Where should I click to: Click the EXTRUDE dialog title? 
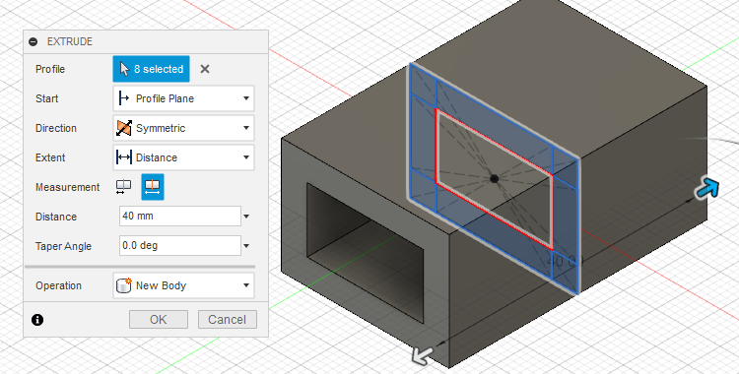coord(70,41)
